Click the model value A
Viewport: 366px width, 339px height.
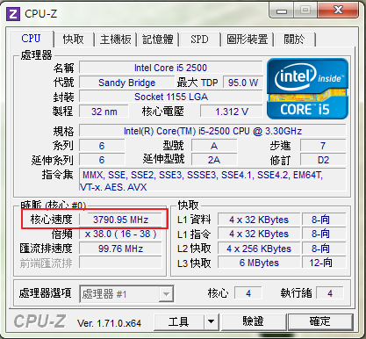click(x=214, y=146)
